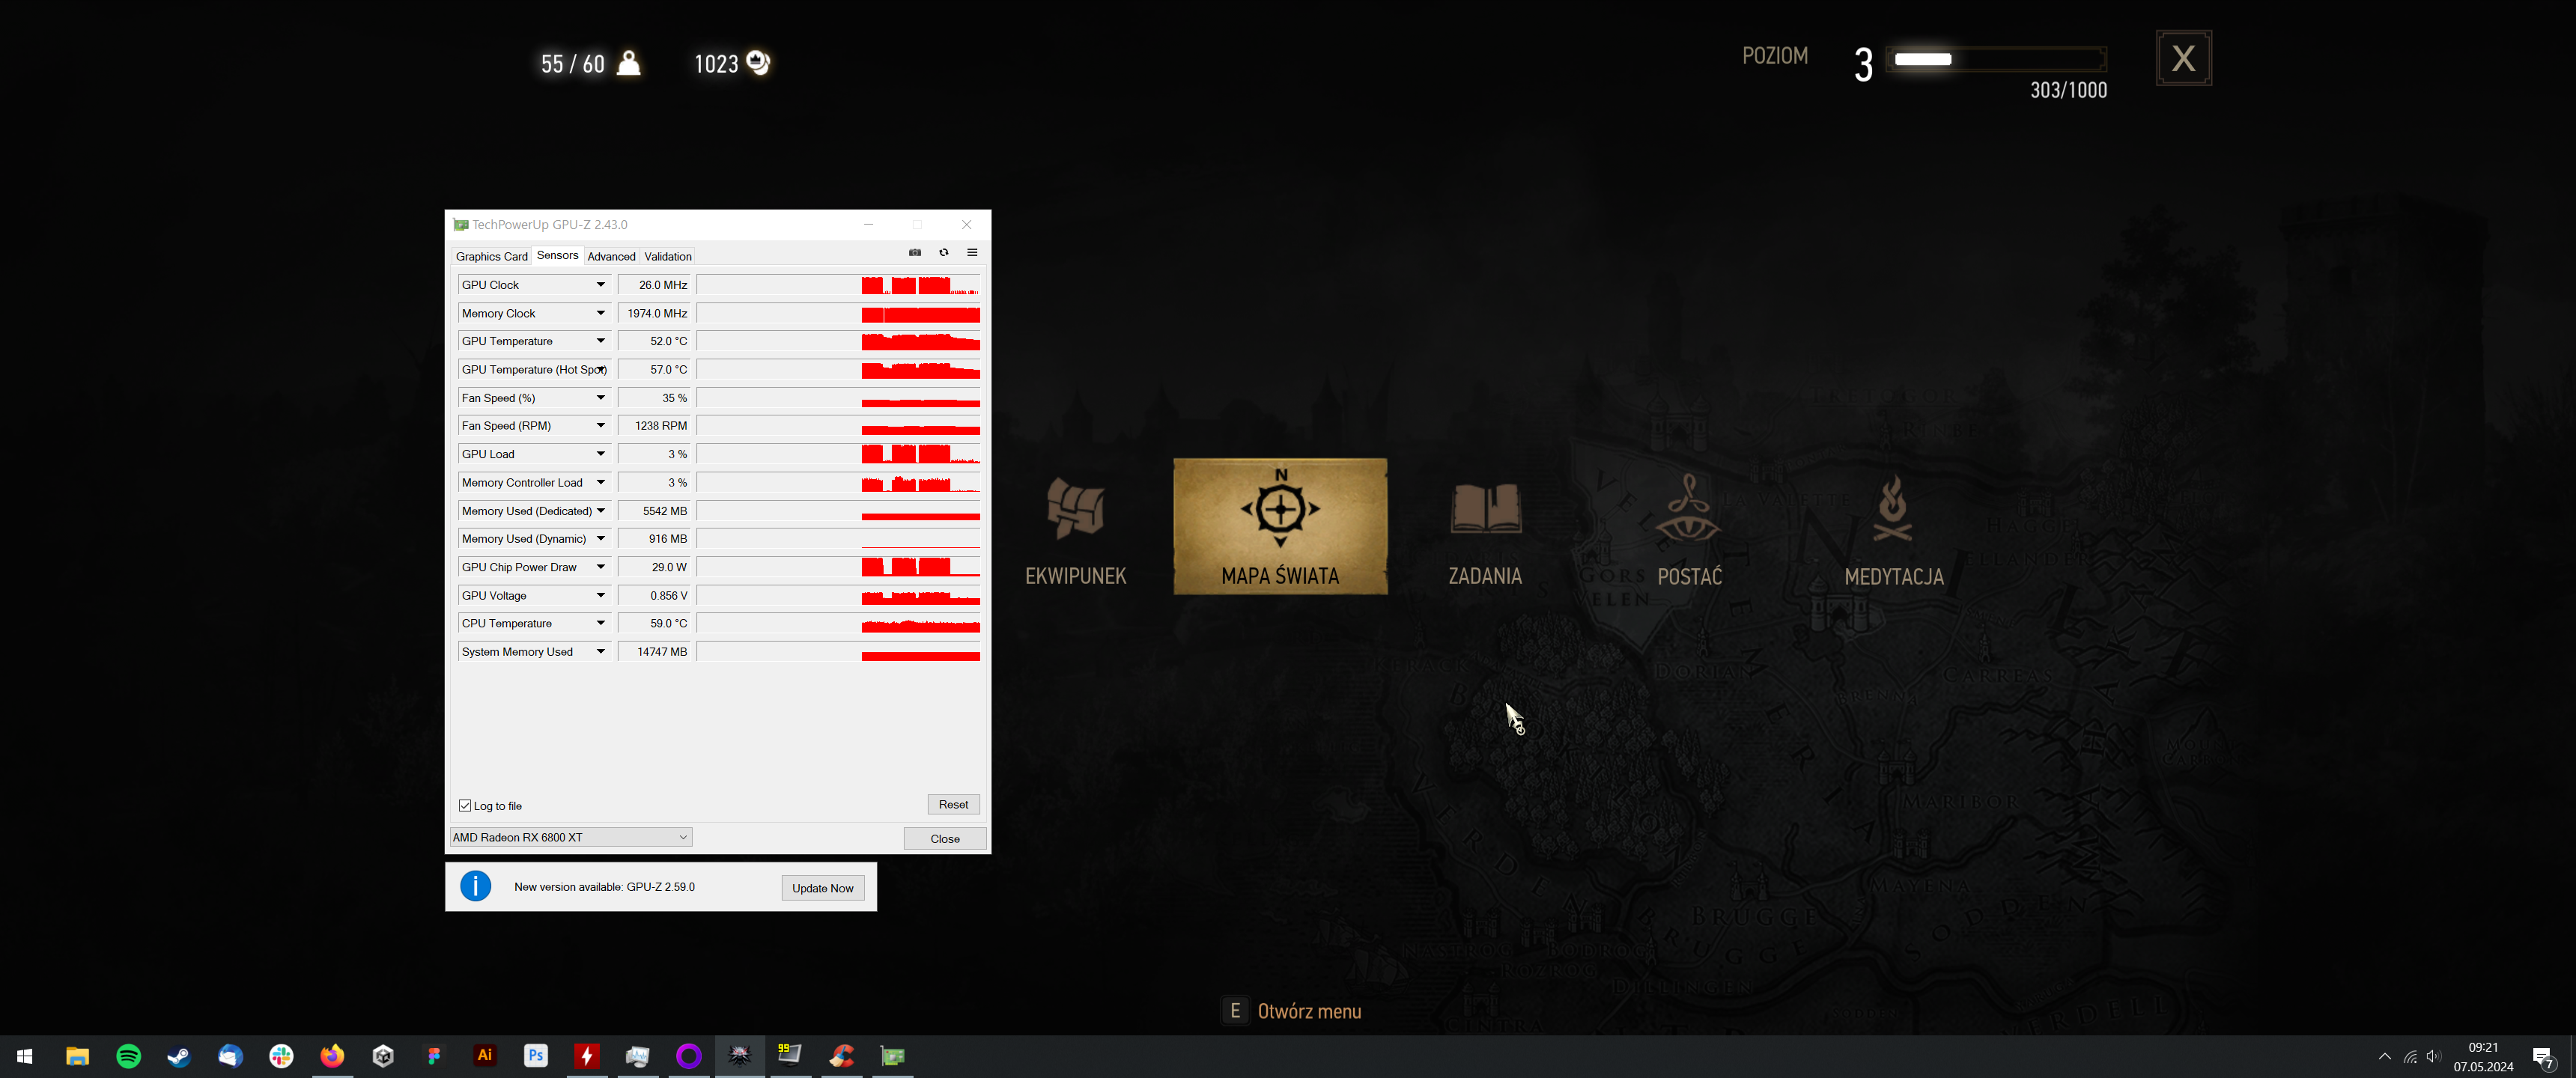Click the coin icon beside 1023
The image size is (2576, 1078).
point(759,63)
